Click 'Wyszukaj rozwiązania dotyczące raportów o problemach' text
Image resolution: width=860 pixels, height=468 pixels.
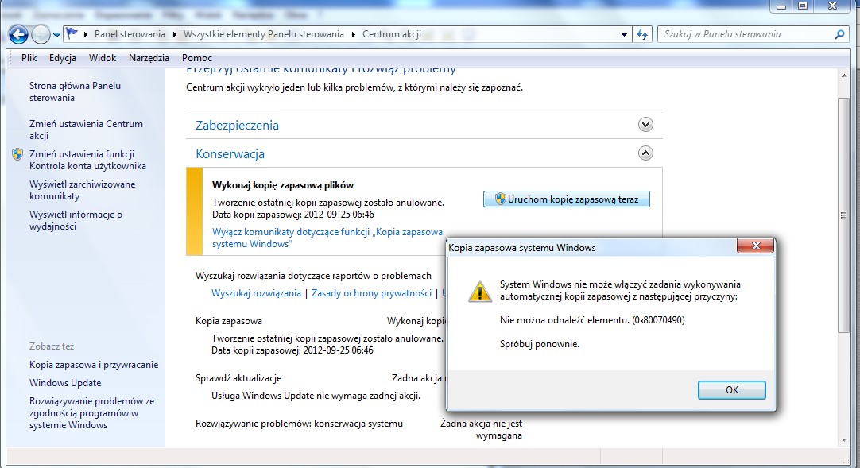click(x=313, y=276)
